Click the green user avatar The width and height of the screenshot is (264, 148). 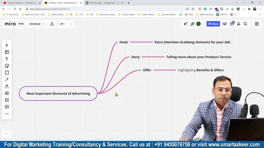198,24
